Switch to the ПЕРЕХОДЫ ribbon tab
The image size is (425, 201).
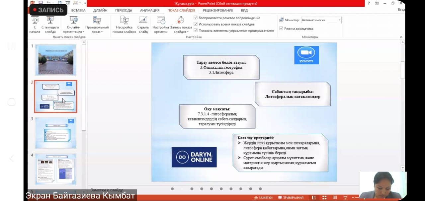pos(124,10)
